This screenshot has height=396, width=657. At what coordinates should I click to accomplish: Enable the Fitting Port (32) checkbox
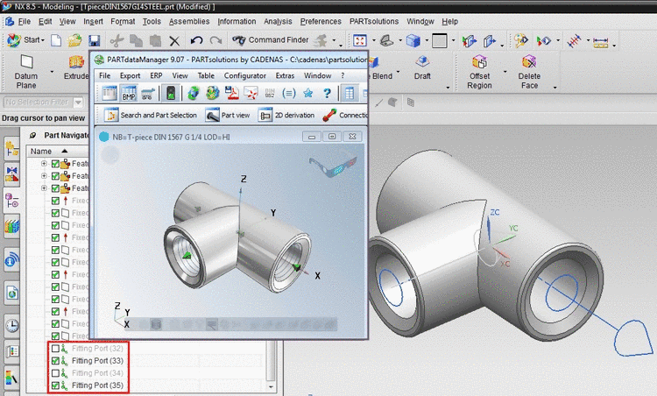[x=56, y=349]
